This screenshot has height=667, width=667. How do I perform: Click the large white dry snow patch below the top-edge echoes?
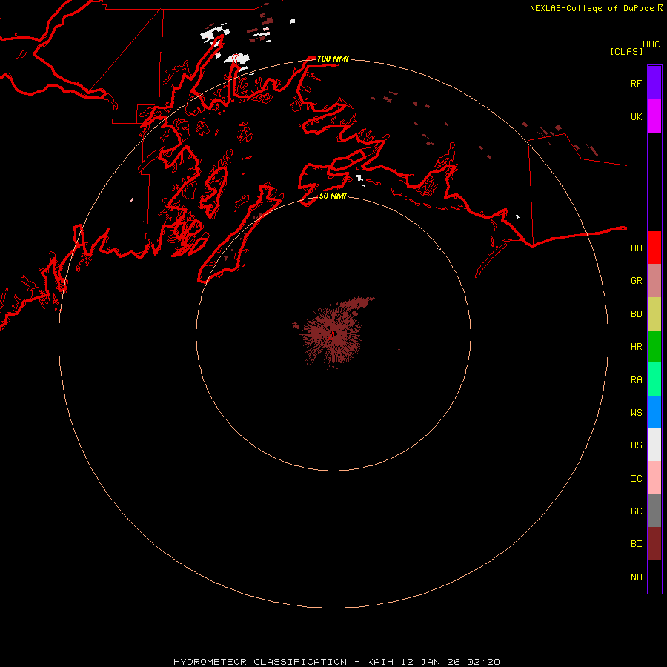(x=239, y=59)
